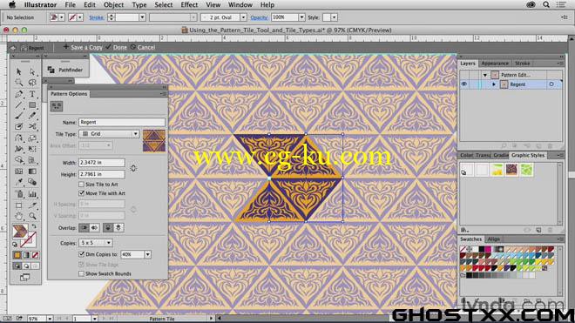This screenshot has height=323, width=575.
Task: Click Done to finish pattern editing
Action: pyautogui.click(x=116, y=47)
